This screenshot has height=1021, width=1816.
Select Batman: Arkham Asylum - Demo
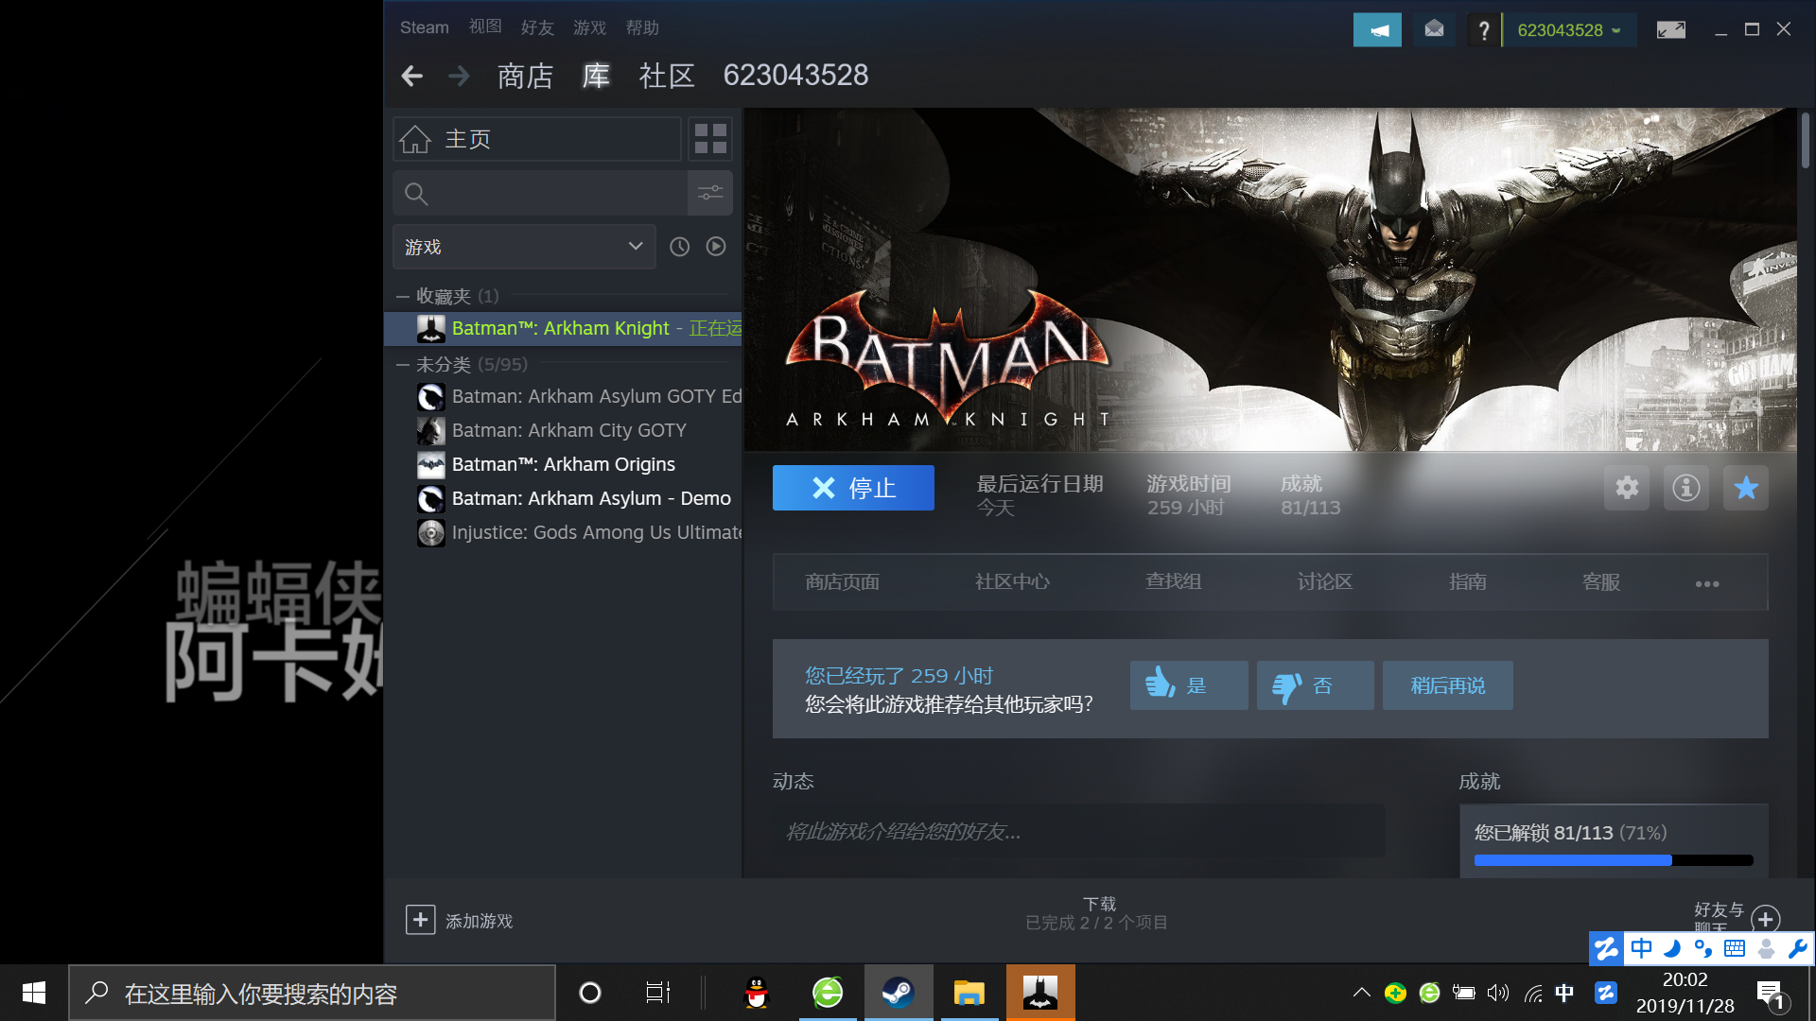(x=564, y=498)
